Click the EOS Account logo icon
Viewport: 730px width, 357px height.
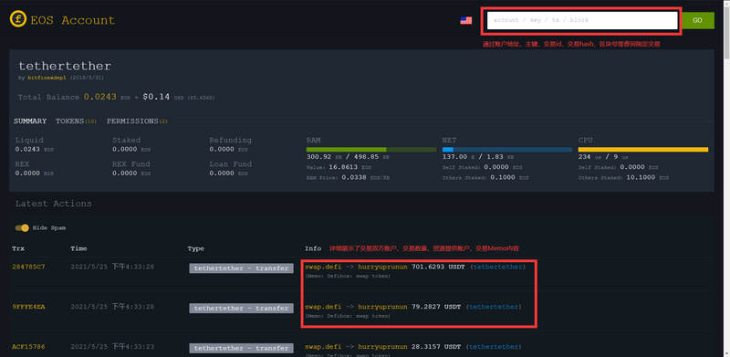[18, 19]
